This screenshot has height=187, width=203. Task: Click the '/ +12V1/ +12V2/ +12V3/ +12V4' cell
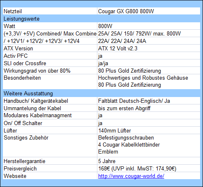(x=50, y=41)
